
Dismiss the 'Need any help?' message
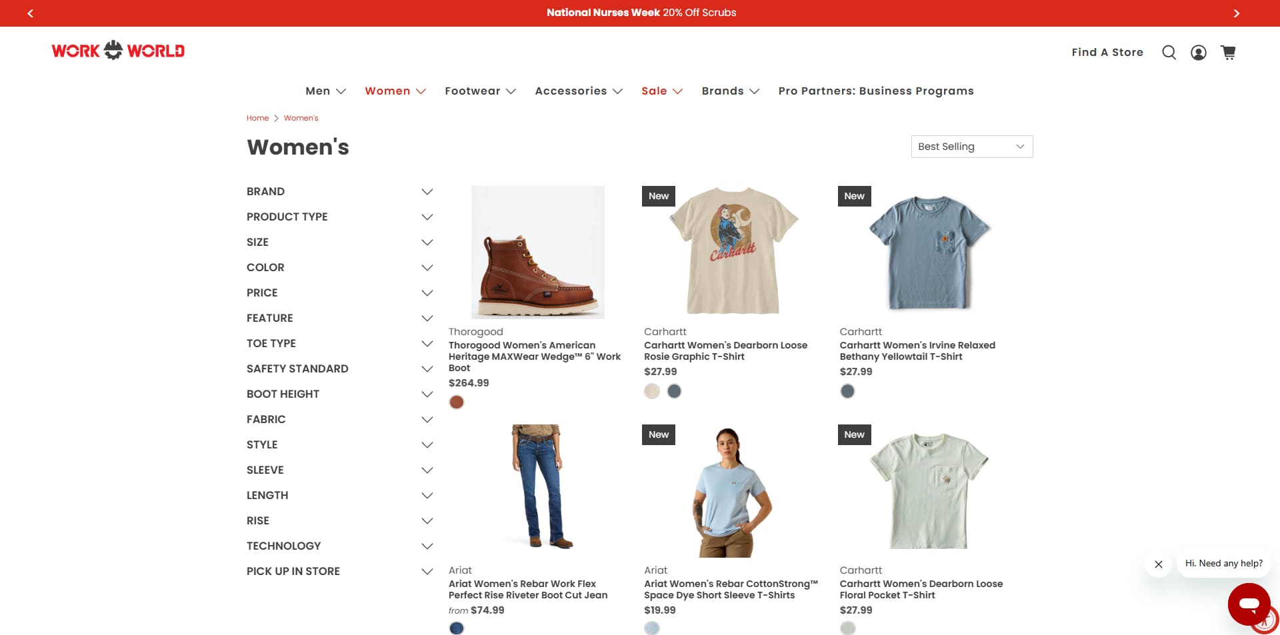(1159, 564)
